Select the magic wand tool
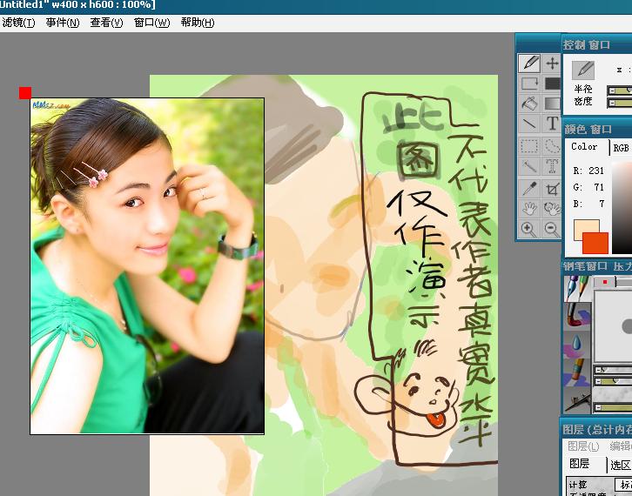 pyautogui.click(x=529, y=165)
